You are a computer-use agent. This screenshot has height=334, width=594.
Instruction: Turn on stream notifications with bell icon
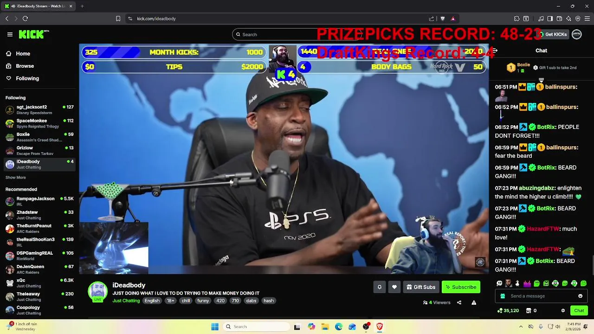click(379, 287)
